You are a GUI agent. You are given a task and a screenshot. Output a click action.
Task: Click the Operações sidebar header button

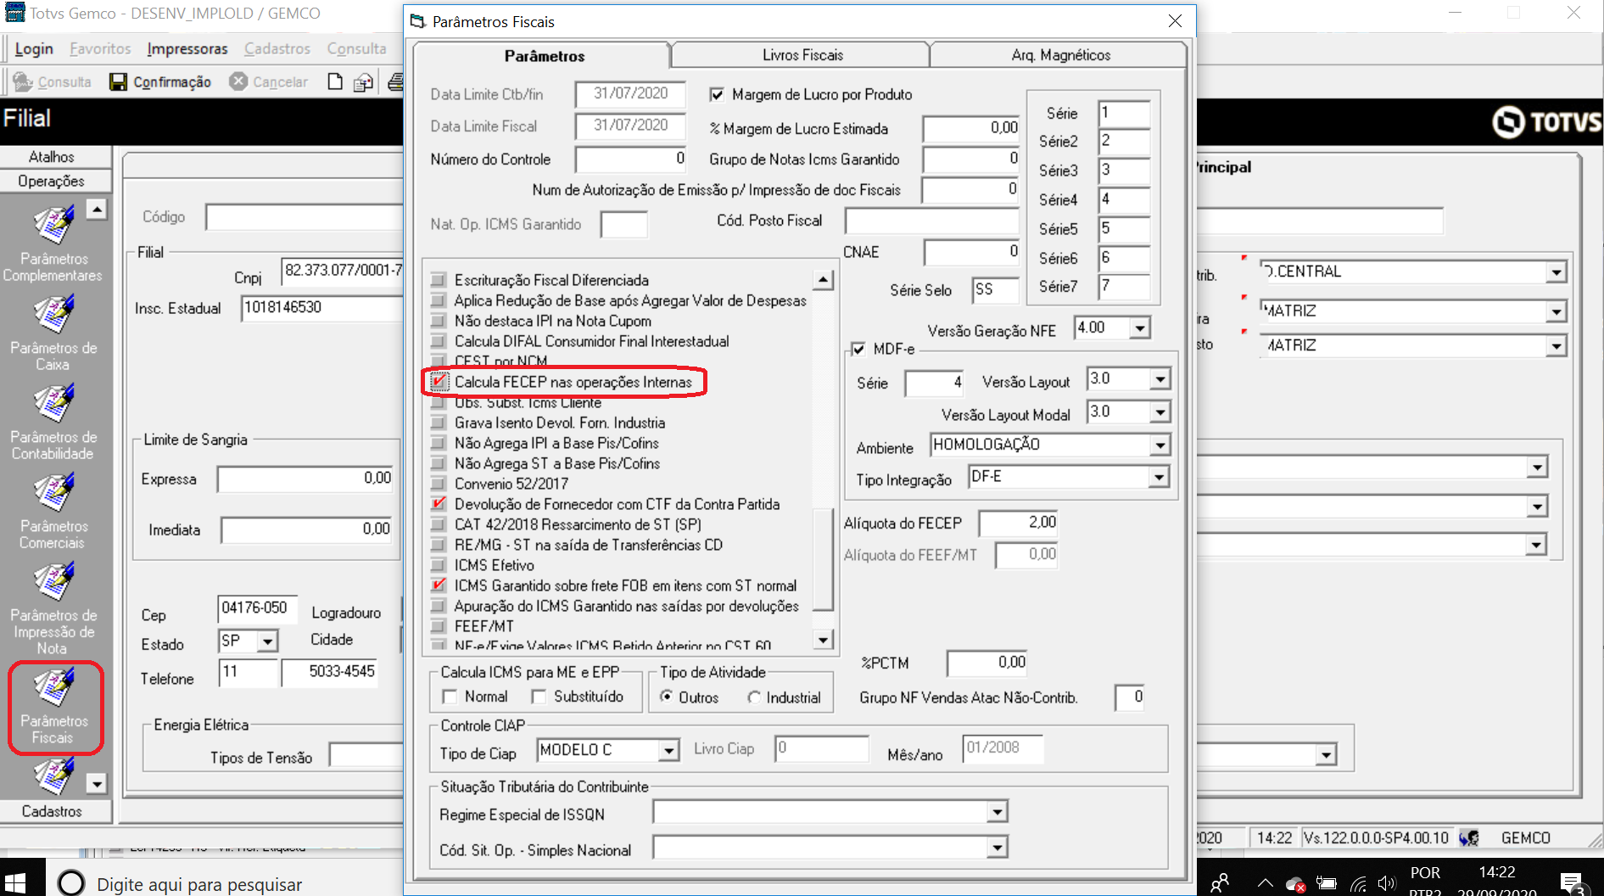[56, 181]
